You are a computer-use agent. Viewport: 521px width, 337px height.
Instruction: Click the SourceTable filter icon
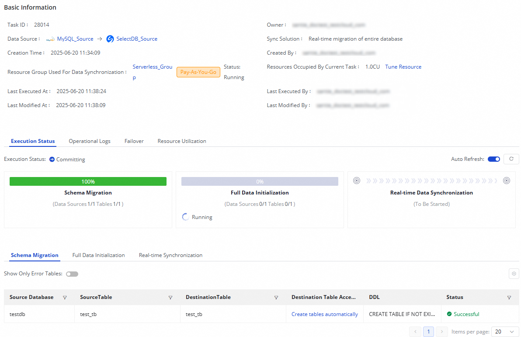(170, 297)
